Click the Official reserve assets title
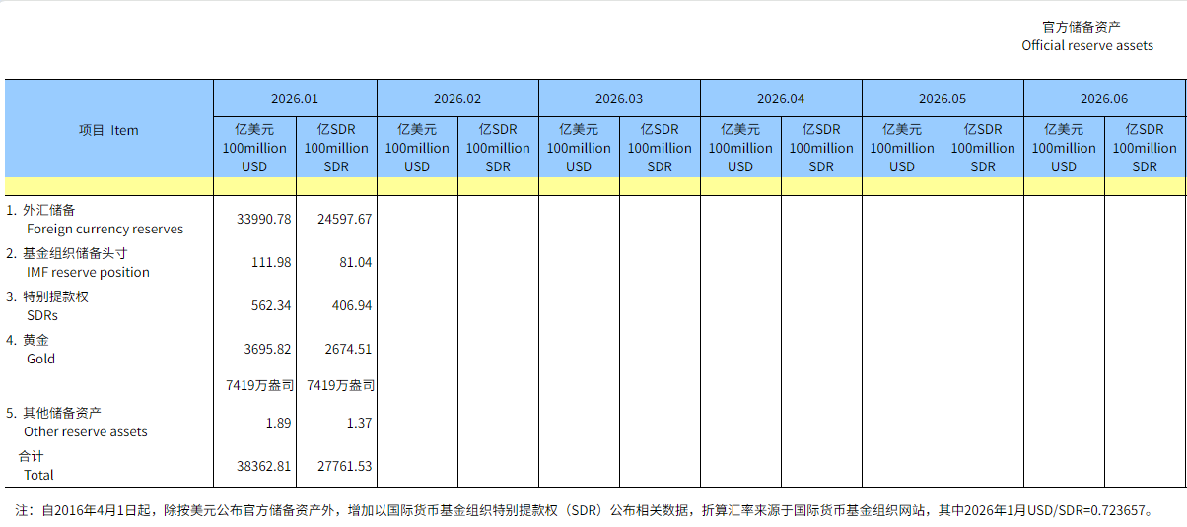This screenshot has width=1187, height=527. click(1086, 45)
